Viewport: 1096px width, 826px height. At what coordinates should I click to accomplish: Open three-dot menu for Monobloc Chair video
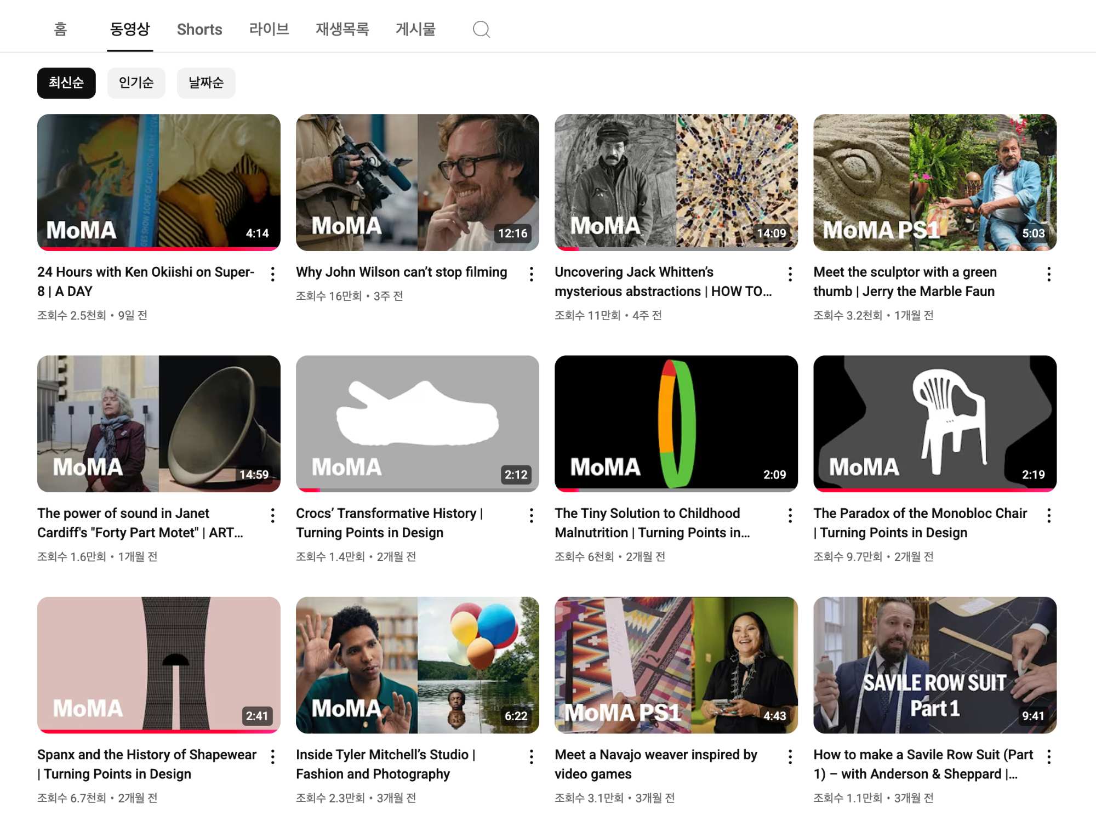(1048, 515)
